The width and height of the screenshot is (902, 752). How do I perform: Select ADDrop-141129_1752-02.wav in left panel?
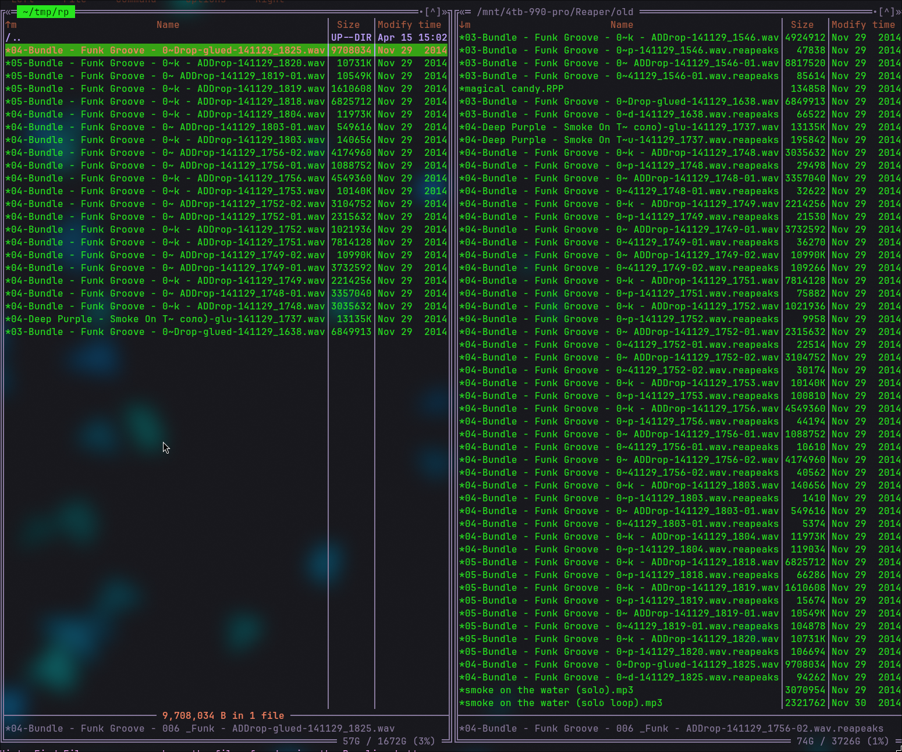tap(226, 204)
